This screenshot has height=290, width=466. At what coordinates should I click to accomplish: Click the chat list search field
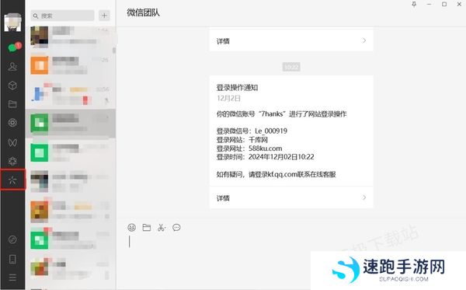point(62,16)
